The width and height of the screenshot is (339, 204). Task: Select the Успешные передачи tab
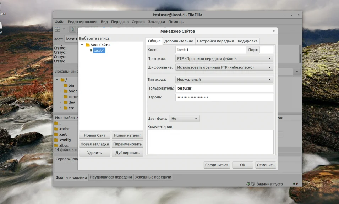153,177
